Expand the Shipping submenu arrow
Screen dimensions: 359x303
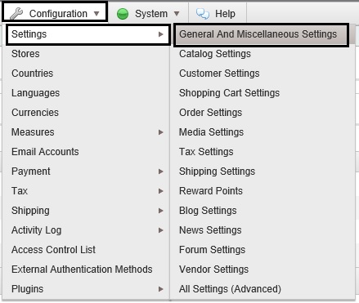tap(161, 211)
